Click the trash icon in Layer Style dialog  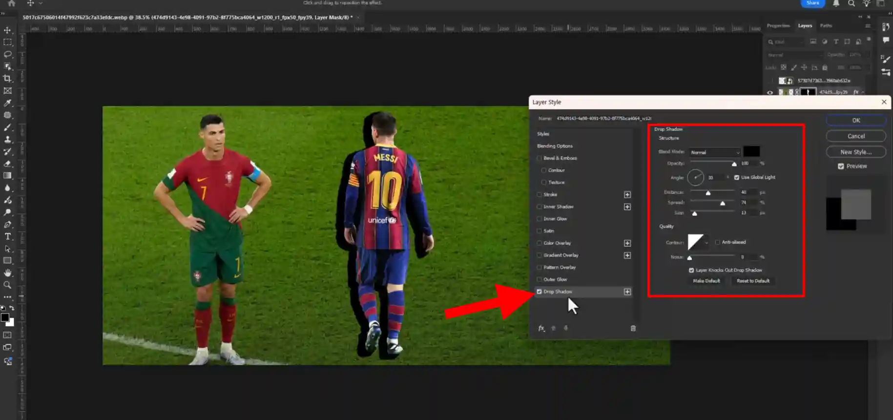click(633, 328)
